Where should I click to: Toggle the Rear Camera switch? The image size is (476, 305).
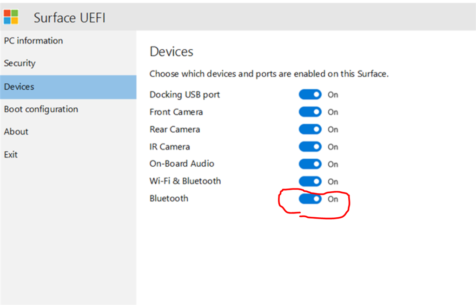[x=310, y=130]
